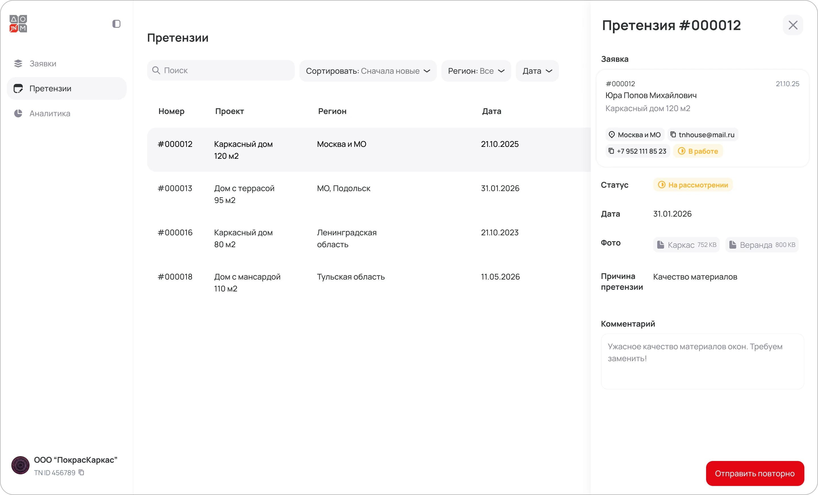Click the Дата column header in table

click(x=492, y=111)
